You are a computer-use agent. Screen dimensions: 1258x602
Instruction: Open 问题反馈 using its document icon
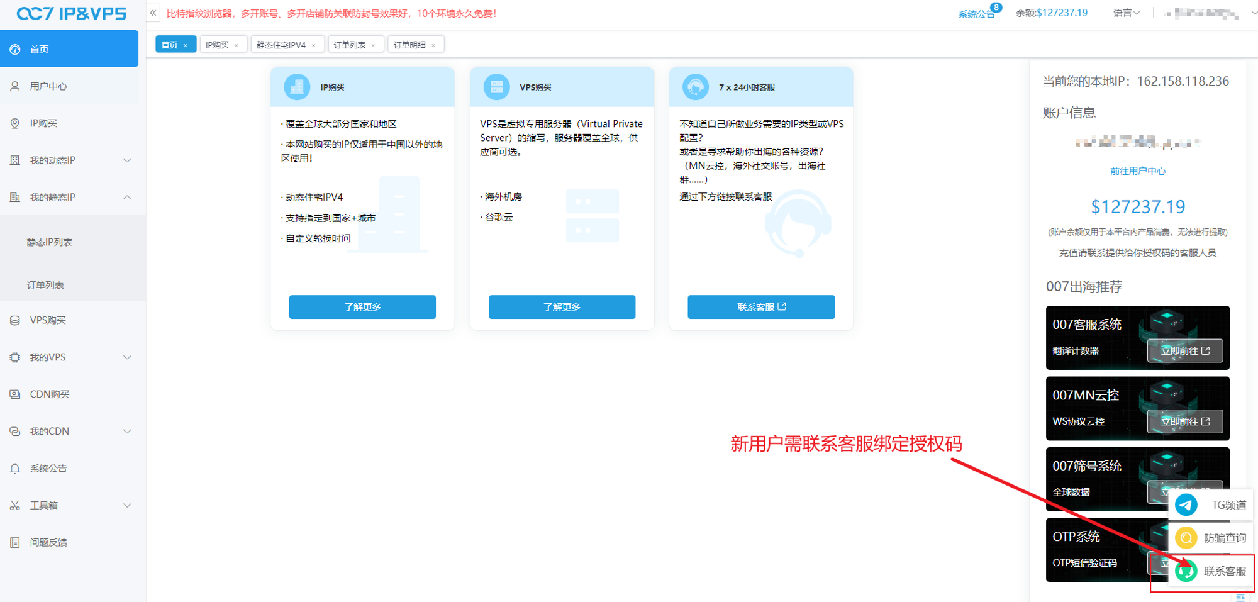click(x=14, y=542)
